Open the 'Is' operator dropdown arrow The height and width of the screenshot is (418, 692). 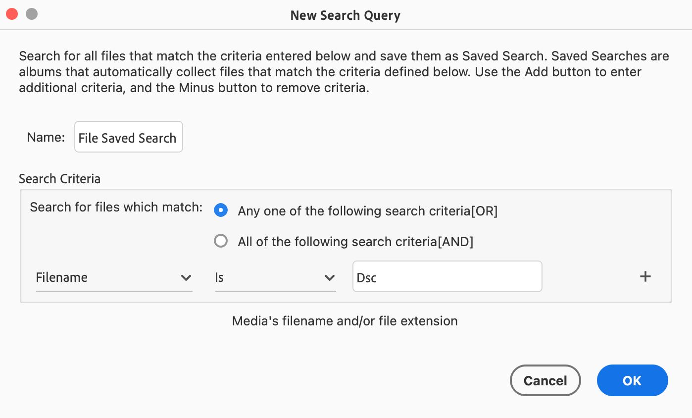(330, 278)
